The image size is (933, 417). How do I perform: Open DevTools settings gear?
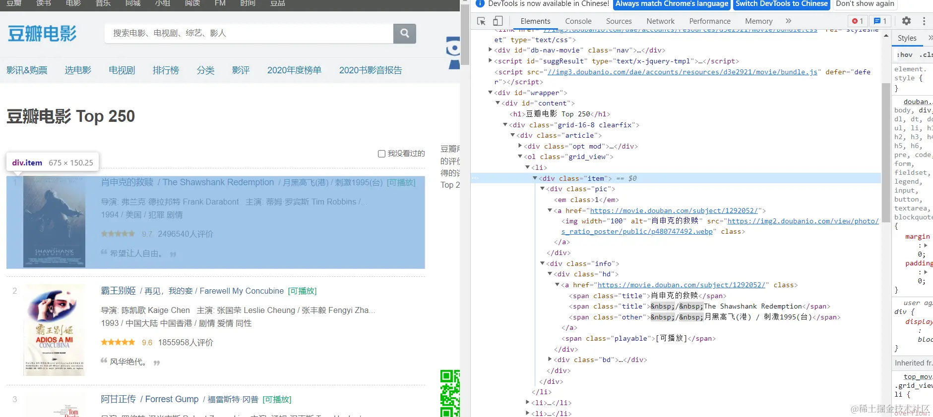906,21
